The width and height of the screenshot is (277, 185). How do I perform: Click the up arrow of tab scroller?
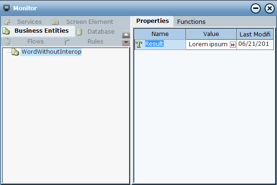click(x=126, y=35)
